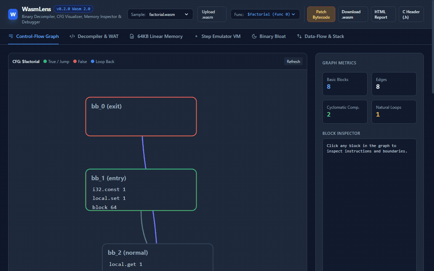Click the 'CFG: $factorial' title label
Viewport: 434px width, 271px height.
tap(26, 62)
